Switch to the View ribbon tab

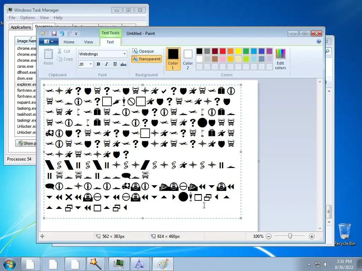pos(88,42)
